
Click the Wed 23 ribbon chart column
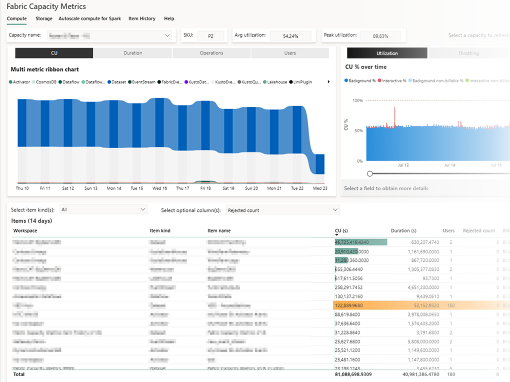tap(320, 164)
